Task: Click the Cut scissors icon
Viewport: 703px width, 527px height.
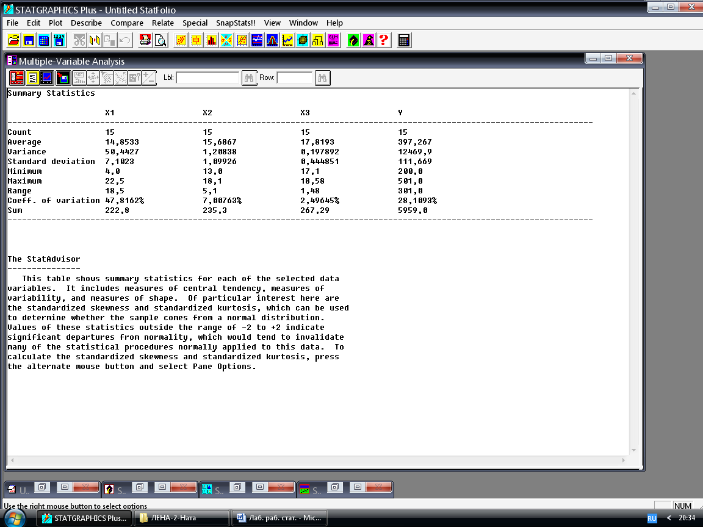Action: [x=79, y=40]
